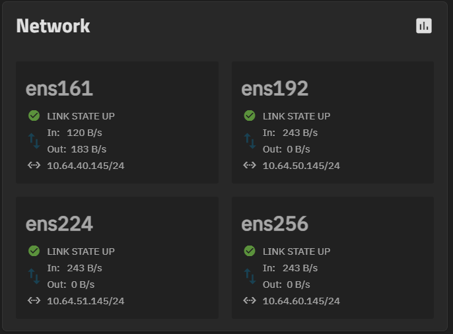Select the ens161 interface name
453x334 pixels.
[59, 88]
